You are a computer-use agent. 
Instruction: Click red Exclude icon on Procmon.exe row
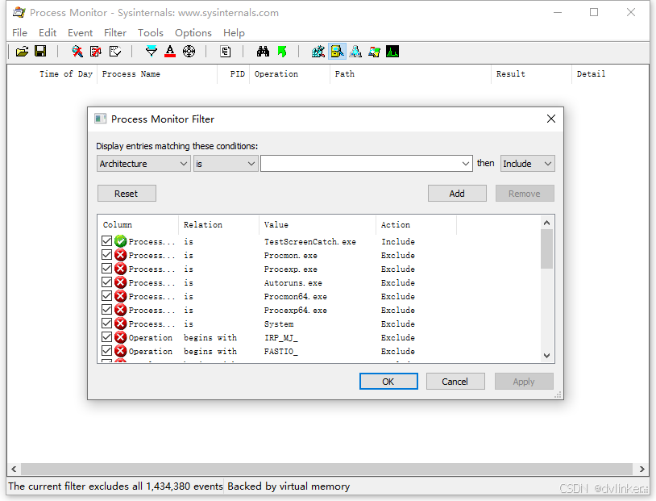(121, 255)
